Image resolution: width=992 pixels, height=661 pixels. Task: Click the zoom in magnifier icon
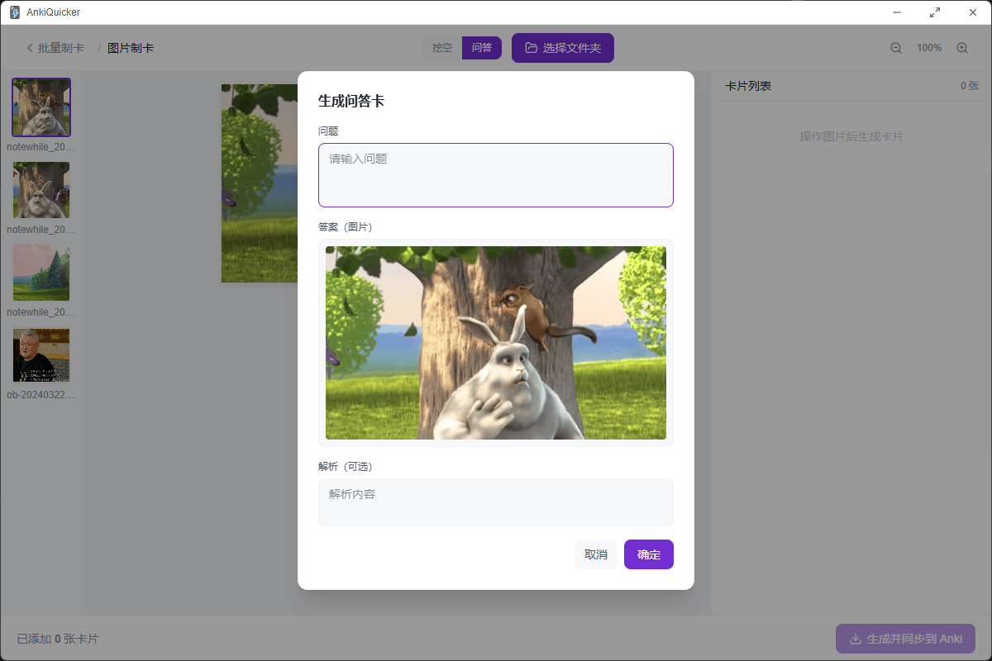coord(962,48)
